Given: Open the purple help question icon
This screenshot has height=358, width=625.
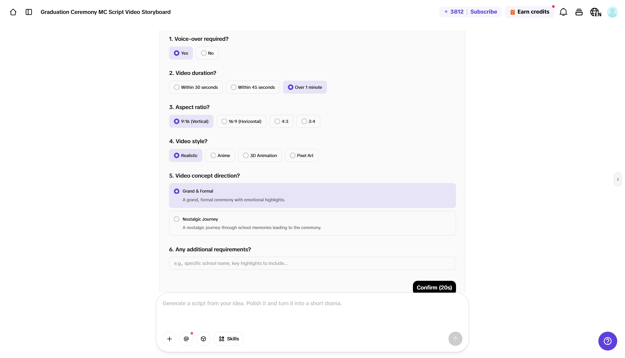Looking at the screenshot, I should 608,341.
